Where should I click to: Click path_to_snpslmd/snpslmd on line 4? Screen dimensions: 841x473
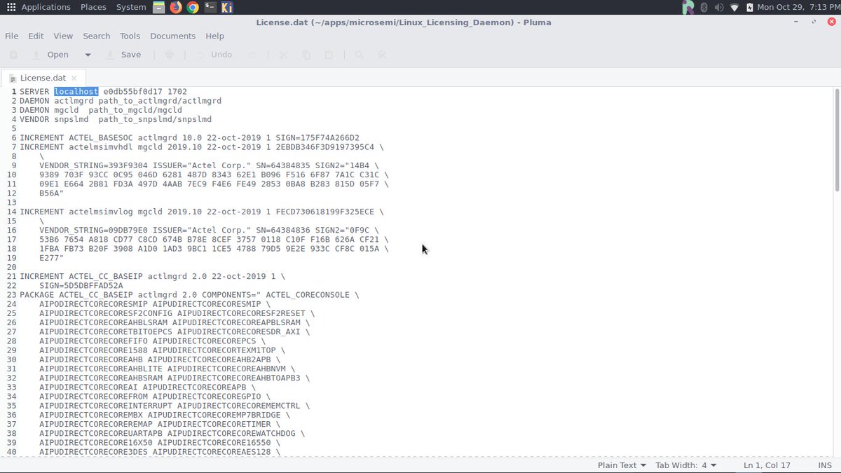[x=155, y=119]
